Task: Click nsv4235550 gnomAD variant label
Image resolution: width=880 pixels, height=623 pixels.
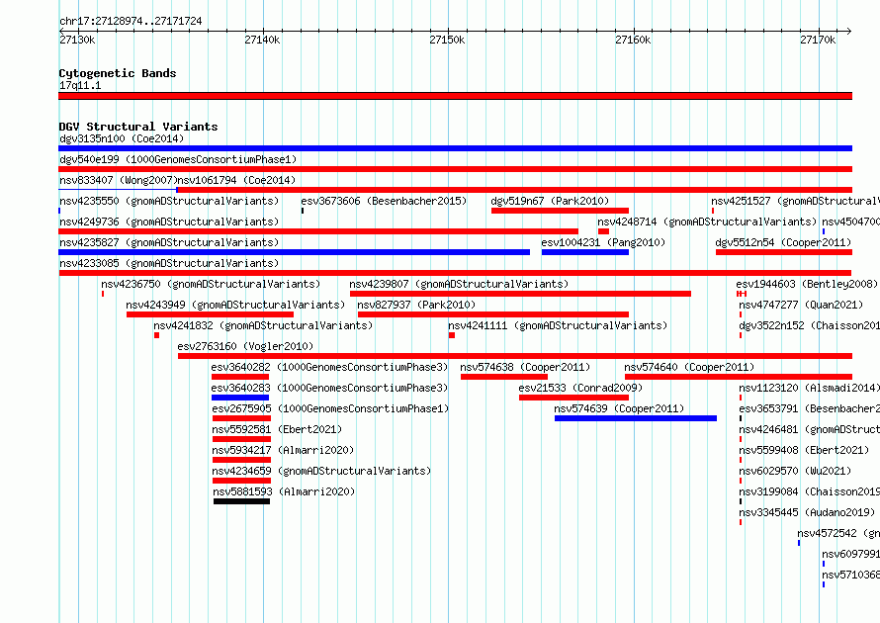Action: (x=169, y=201)
